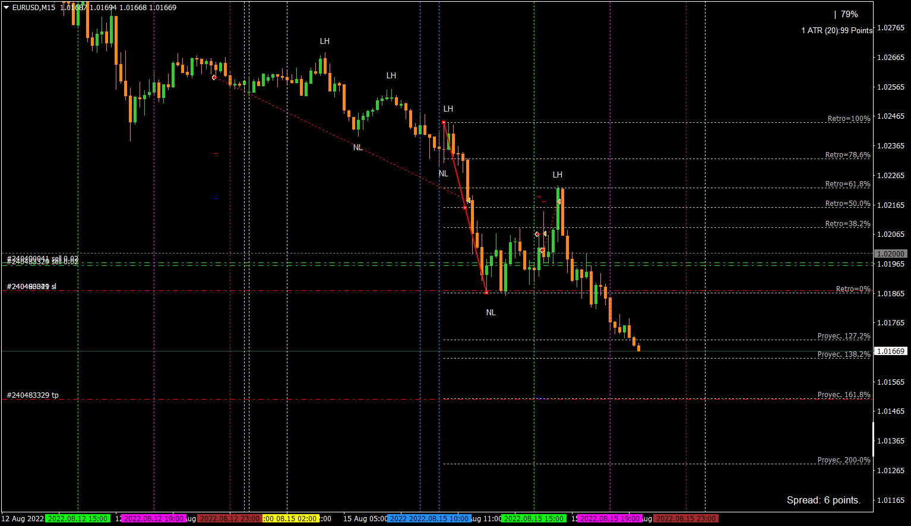Click the NL label below the Retro=0% swing low
Screen dimensions: 911x526
[x=491, y=313]
